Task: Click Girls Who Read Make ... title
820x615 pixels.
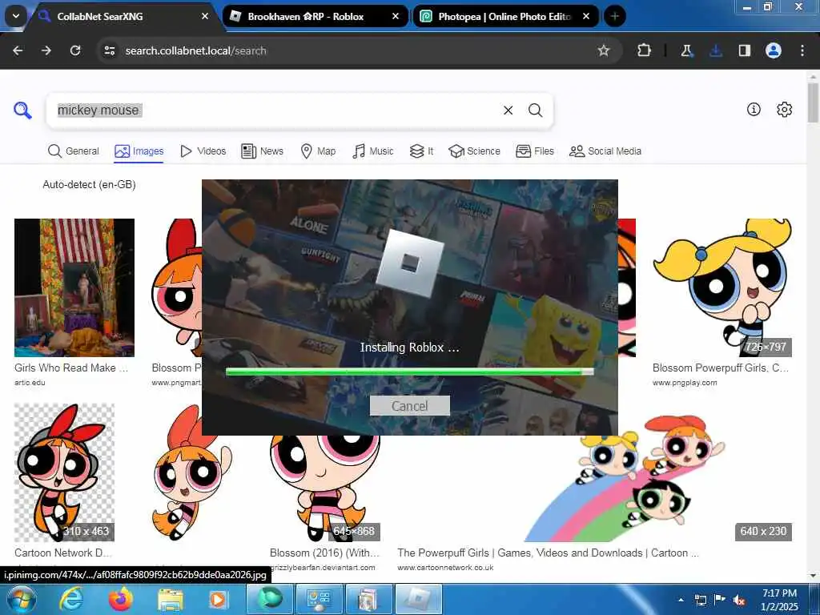Action: click(x=71, y=368)
